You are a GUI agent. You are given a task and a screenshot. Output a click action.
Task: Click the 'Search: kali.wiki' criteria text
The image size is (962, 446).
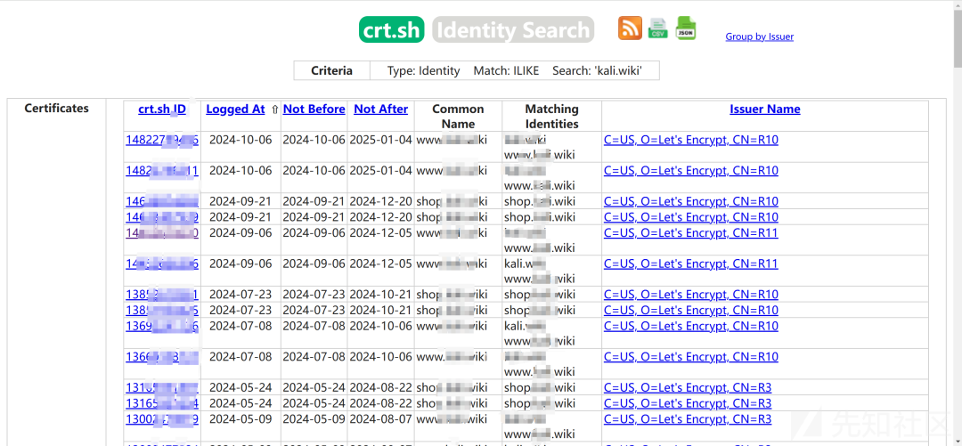598,71
